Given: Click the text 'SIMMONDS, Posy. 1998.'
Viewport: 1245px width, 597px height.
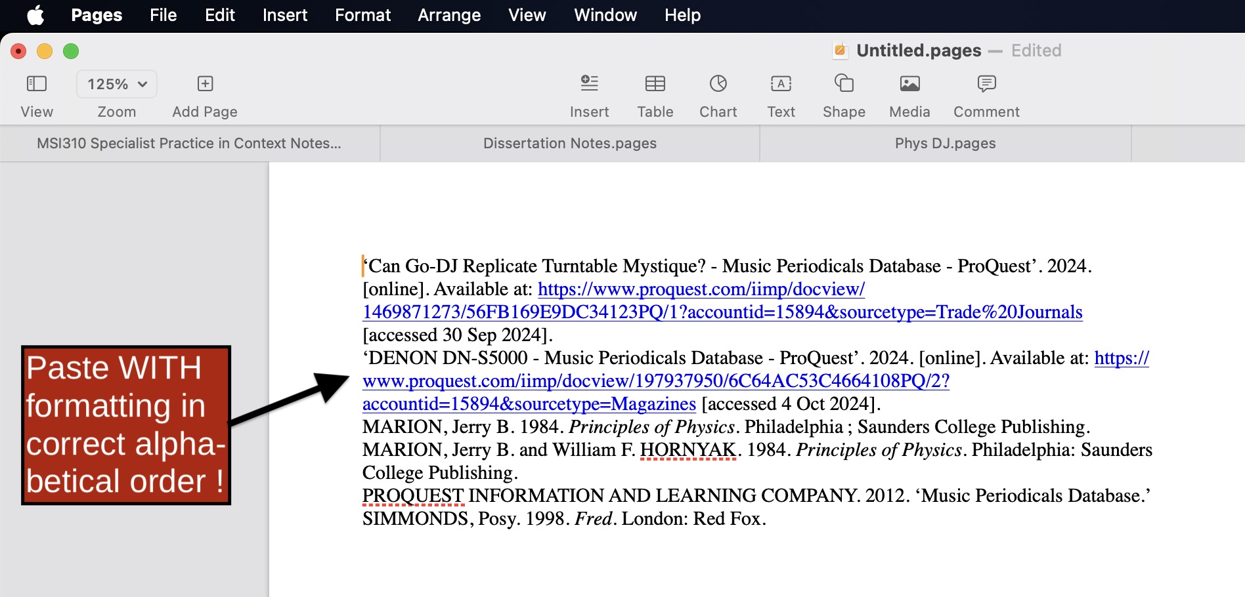Looking at the screenshot, I should point(466,518).
